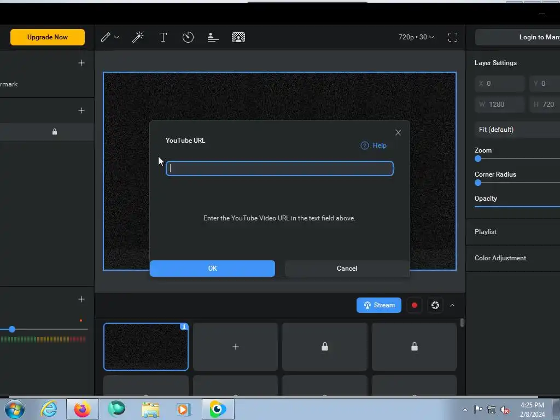Click the H 720 height field
The height and width of the screenshot is (420, 560).
point(545,104)
